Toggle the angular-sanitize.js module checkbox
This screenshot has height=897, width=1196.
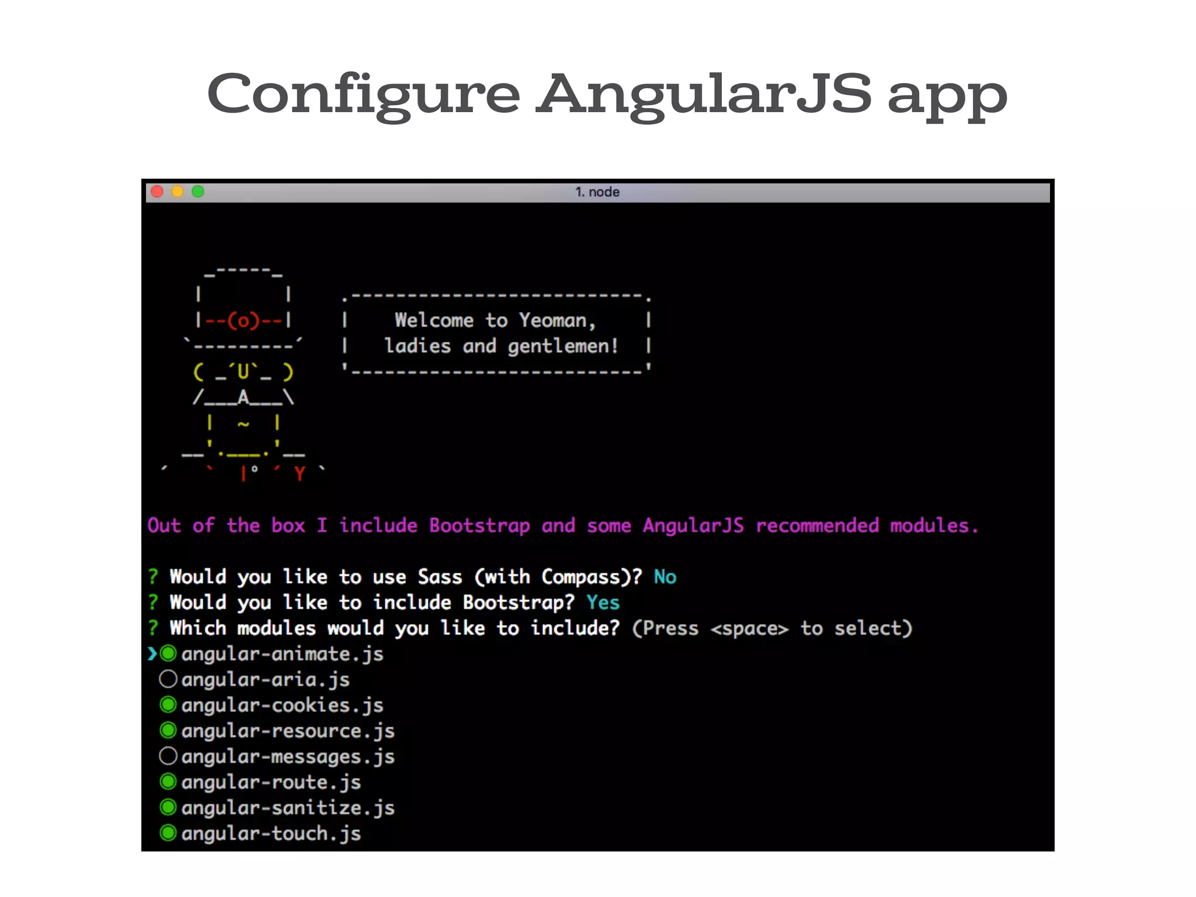168,807
